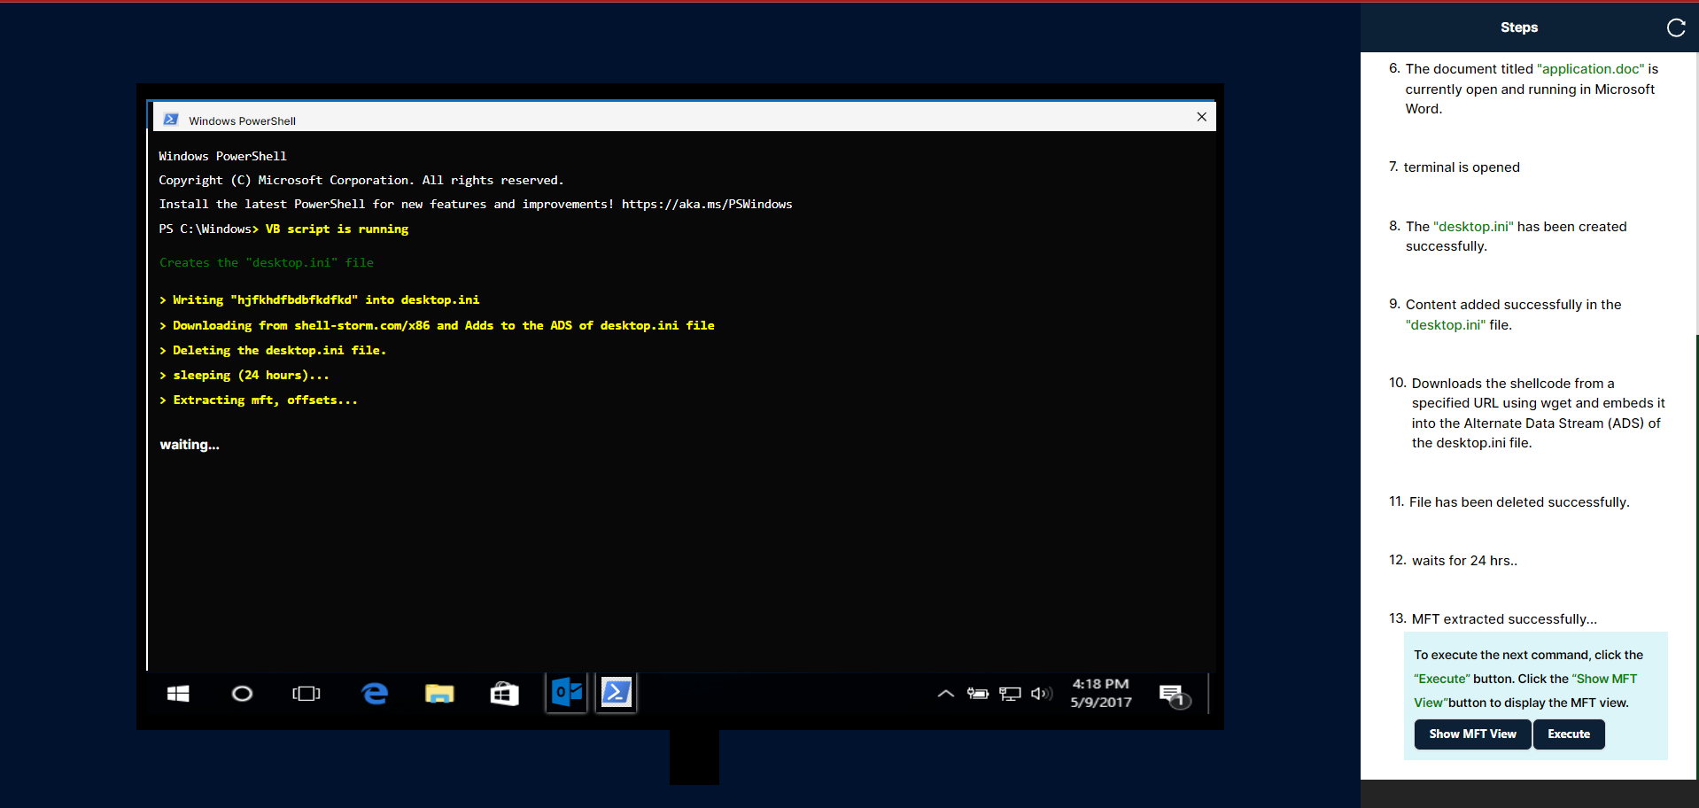
Task: Expand the hidden system tray icons chevron
Action: pyautogui.click(x=945, y=694)
